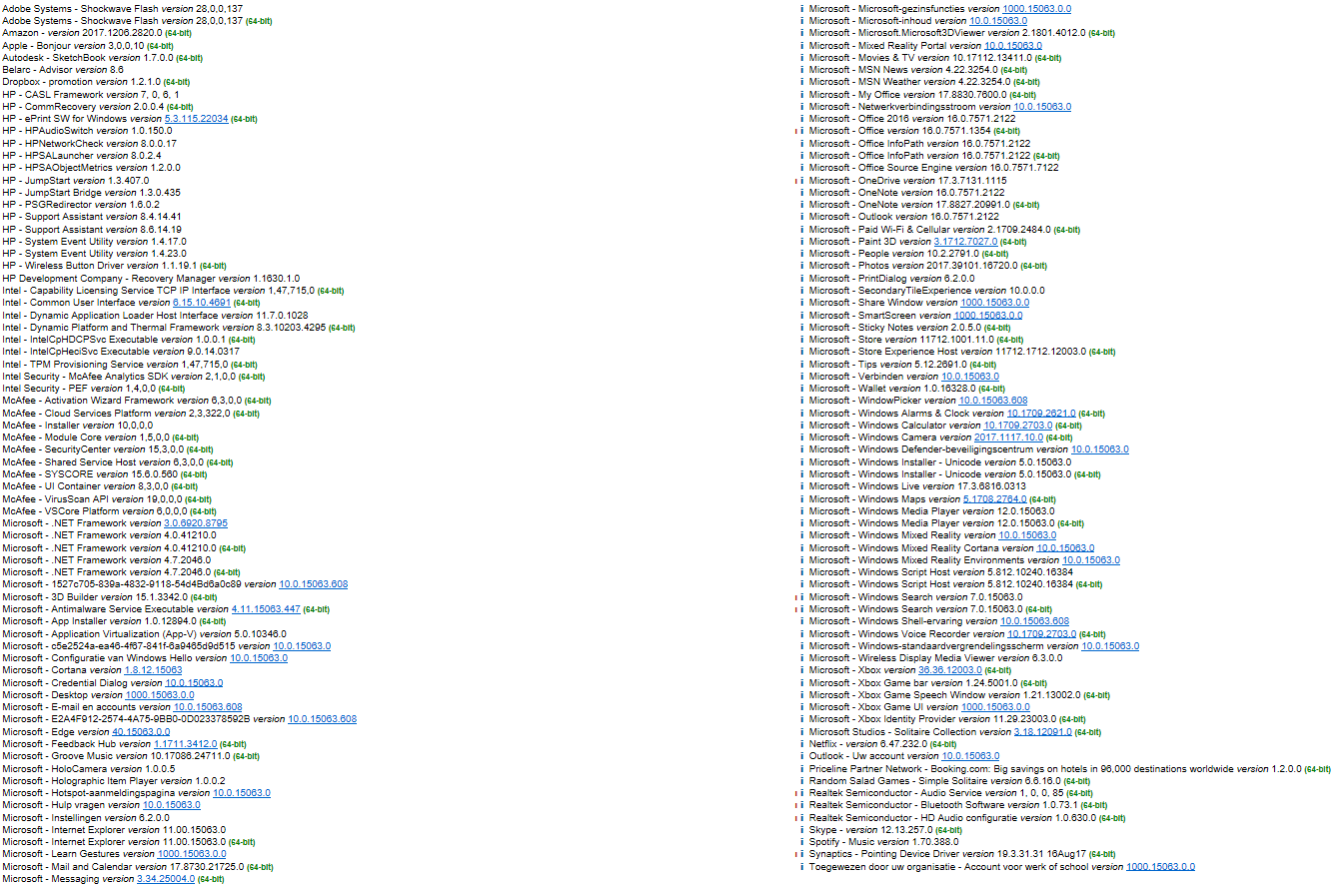Open info icon for Store Experience Host

pyautogui.click(x=801, y=352)
